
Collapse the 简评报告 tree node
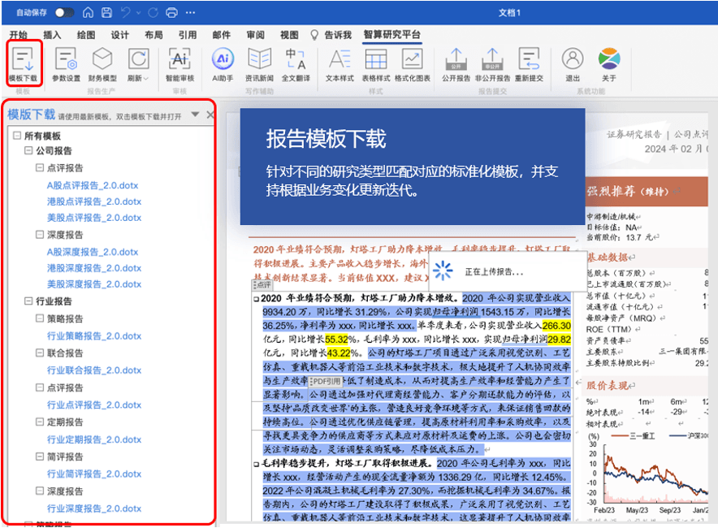[x=40, y=457]
